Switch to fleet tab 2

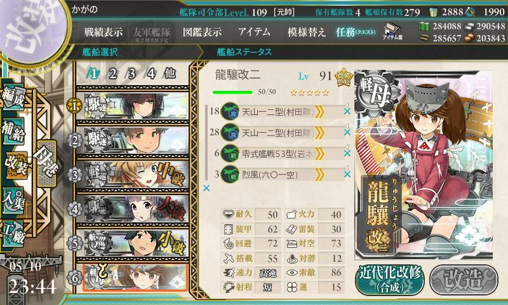pos(112,74)
